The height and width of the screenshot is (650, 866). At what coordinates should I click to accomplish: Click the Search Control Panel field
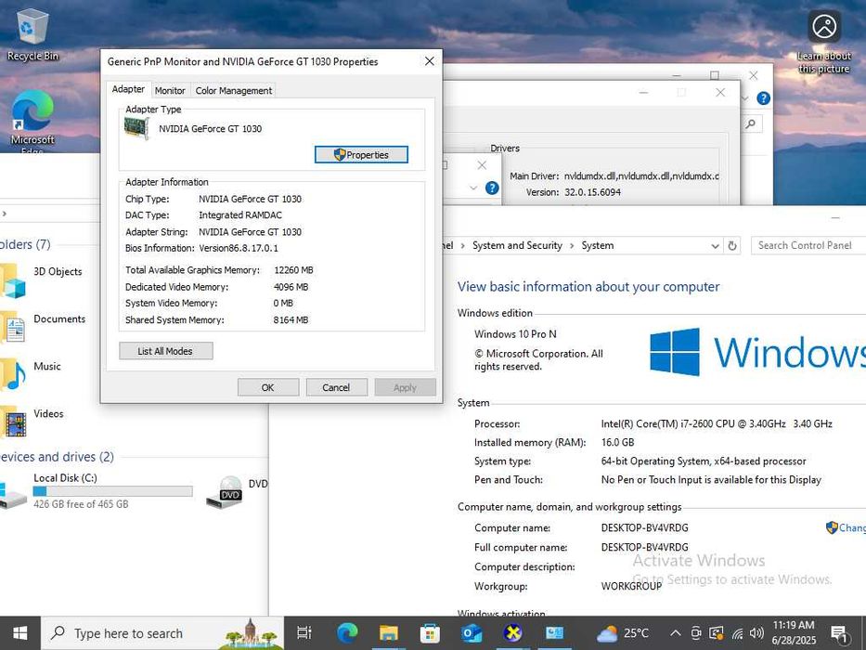(x=808, y=245)
